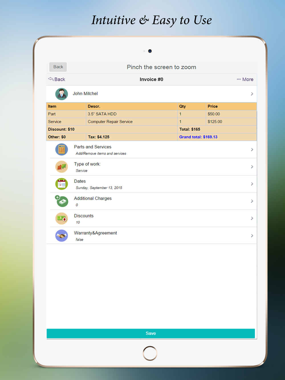Open the Parts and Services calculator icon
The image size is (285, 380).
click(x=62, y=149)
